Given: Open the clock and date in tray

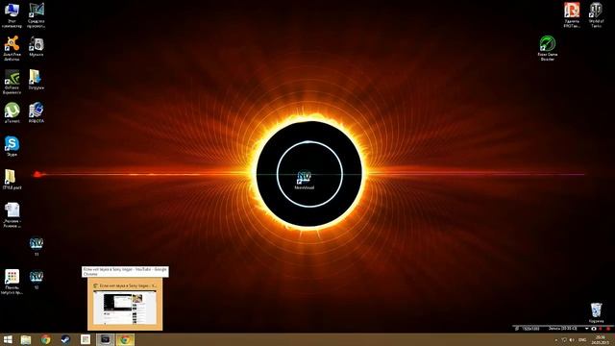Looking at the screenshot, I should pyautogui.click(x=600, y=339).
